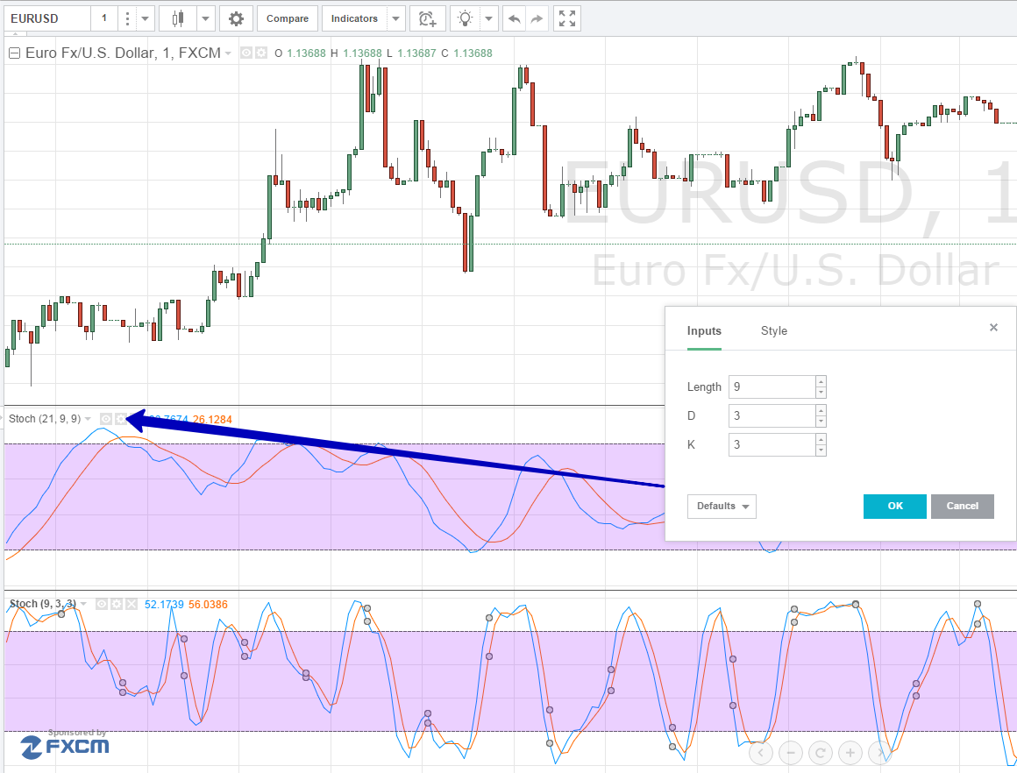Remove the Stoch (9, 3, 3) indicator
This screenshot has height=773, width=1017.
coord(132,605)
